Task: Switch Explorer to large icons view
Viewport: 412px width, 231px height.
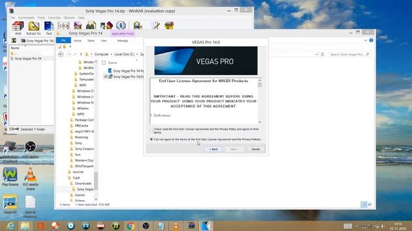Action: 370,204
